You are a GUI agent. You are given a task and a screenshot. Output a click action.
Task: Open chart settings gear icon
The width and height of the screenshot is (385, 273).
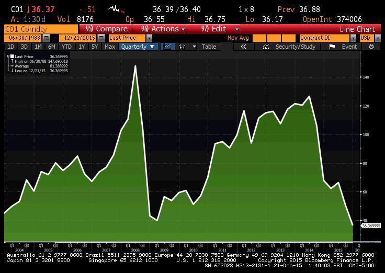tap(371, 47)
